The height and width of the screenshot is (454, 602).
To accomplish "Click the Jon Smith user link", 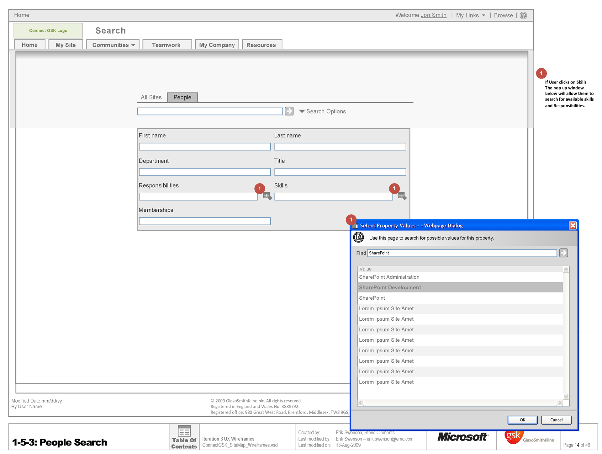I will click(433, 15).
